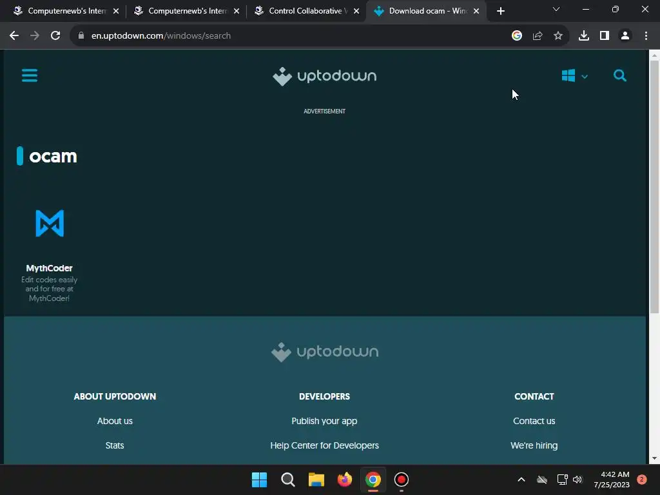Open the We're hiring link

click(534, 445)
